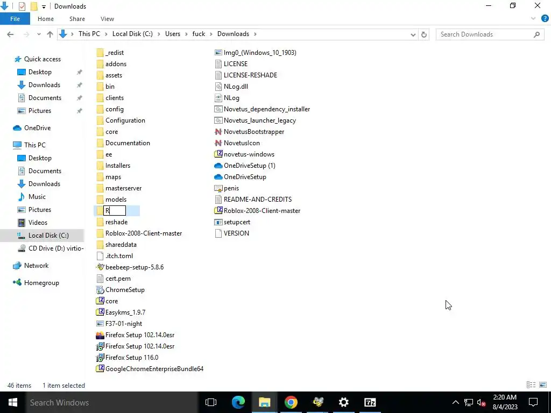
Task: Click the Search Windows taskbar box
Action: (112, 402)
